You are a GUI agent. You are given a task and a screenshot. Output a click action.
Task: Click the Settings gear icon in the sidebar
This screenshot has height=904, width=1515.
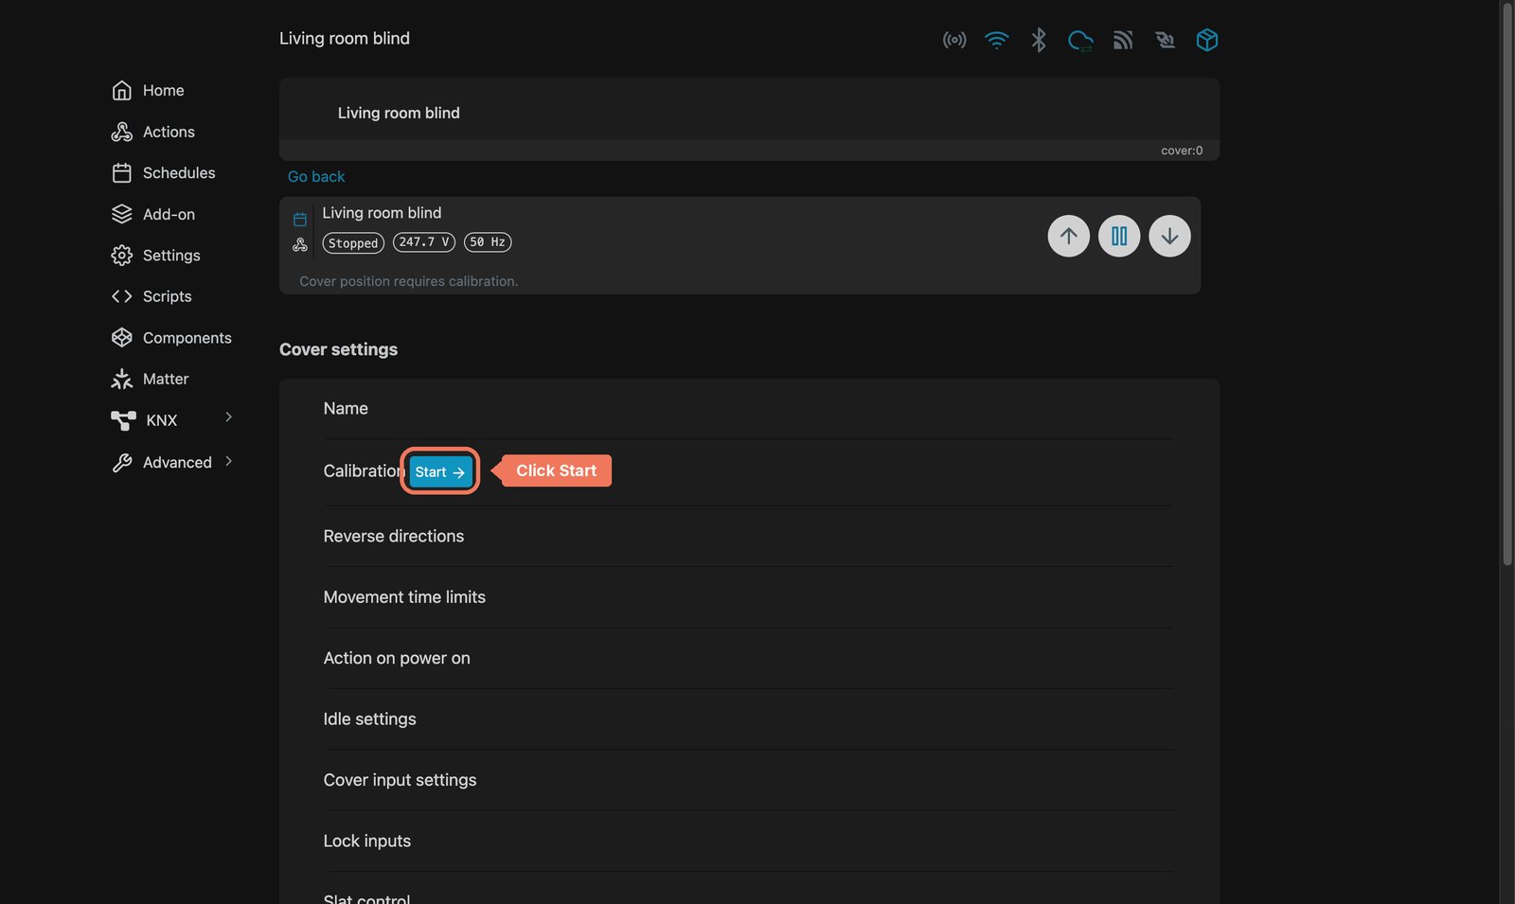tap(122, 256)
